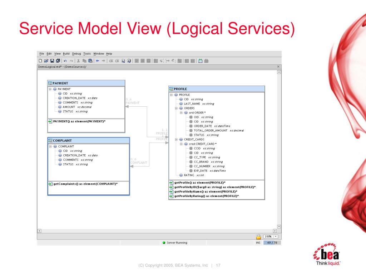Click getProfileByID($arg0 as string) function
This screenshot has height=275, width=366.
point(215,187)
